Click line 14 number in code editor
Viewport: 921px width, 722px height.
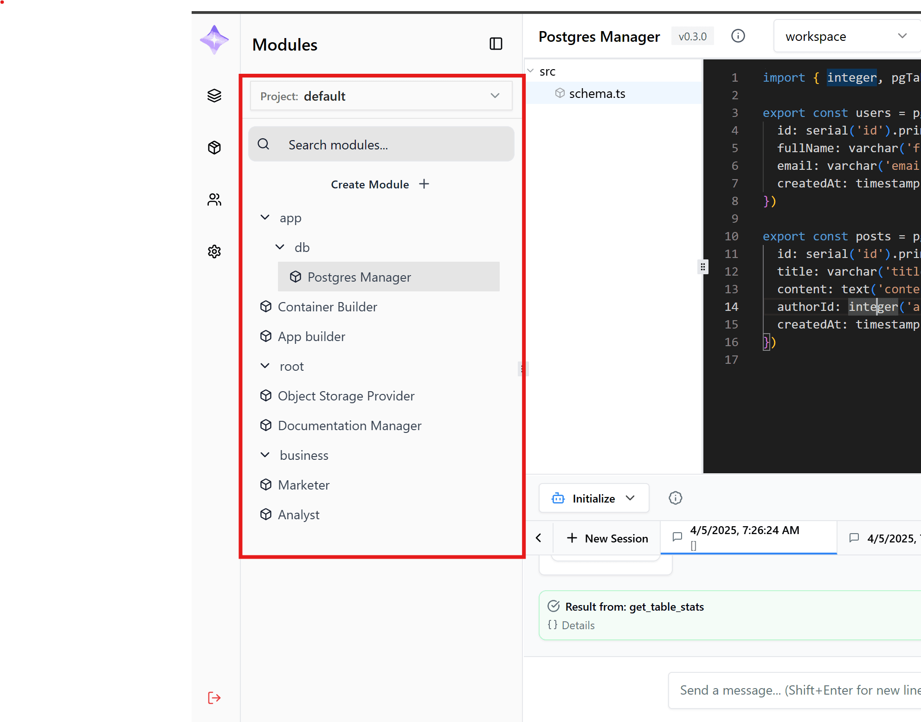[x=731, y=307]
